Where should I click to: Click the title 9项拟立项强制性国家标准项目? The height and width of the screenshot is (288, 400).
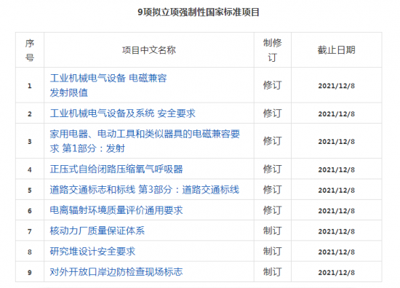199,12
